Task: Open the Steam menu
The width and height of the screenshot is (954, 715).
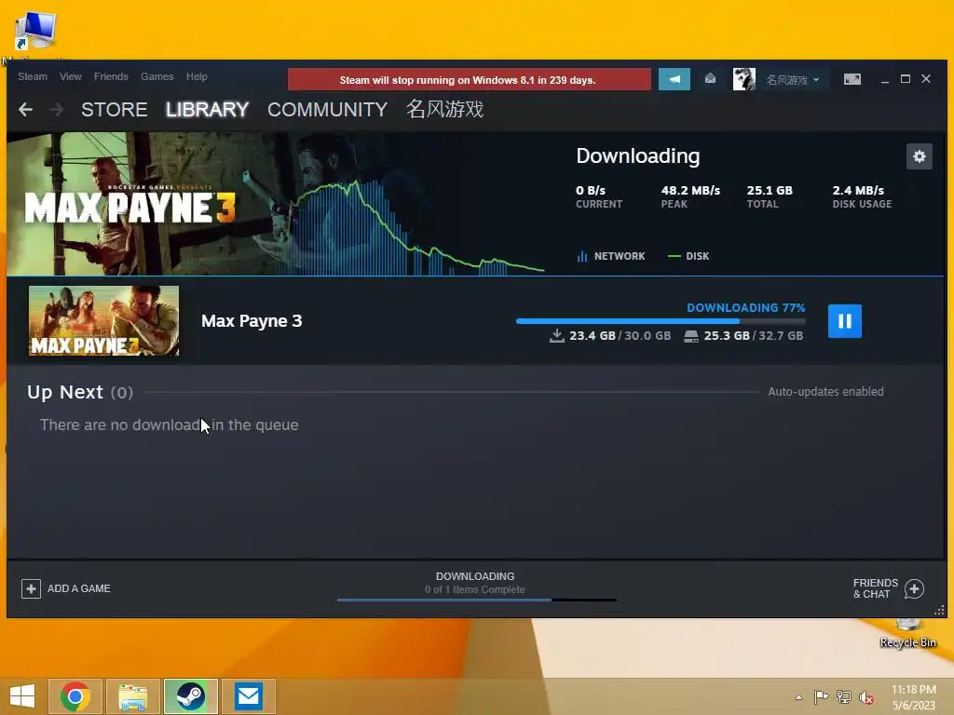Action: coord(33,76)
